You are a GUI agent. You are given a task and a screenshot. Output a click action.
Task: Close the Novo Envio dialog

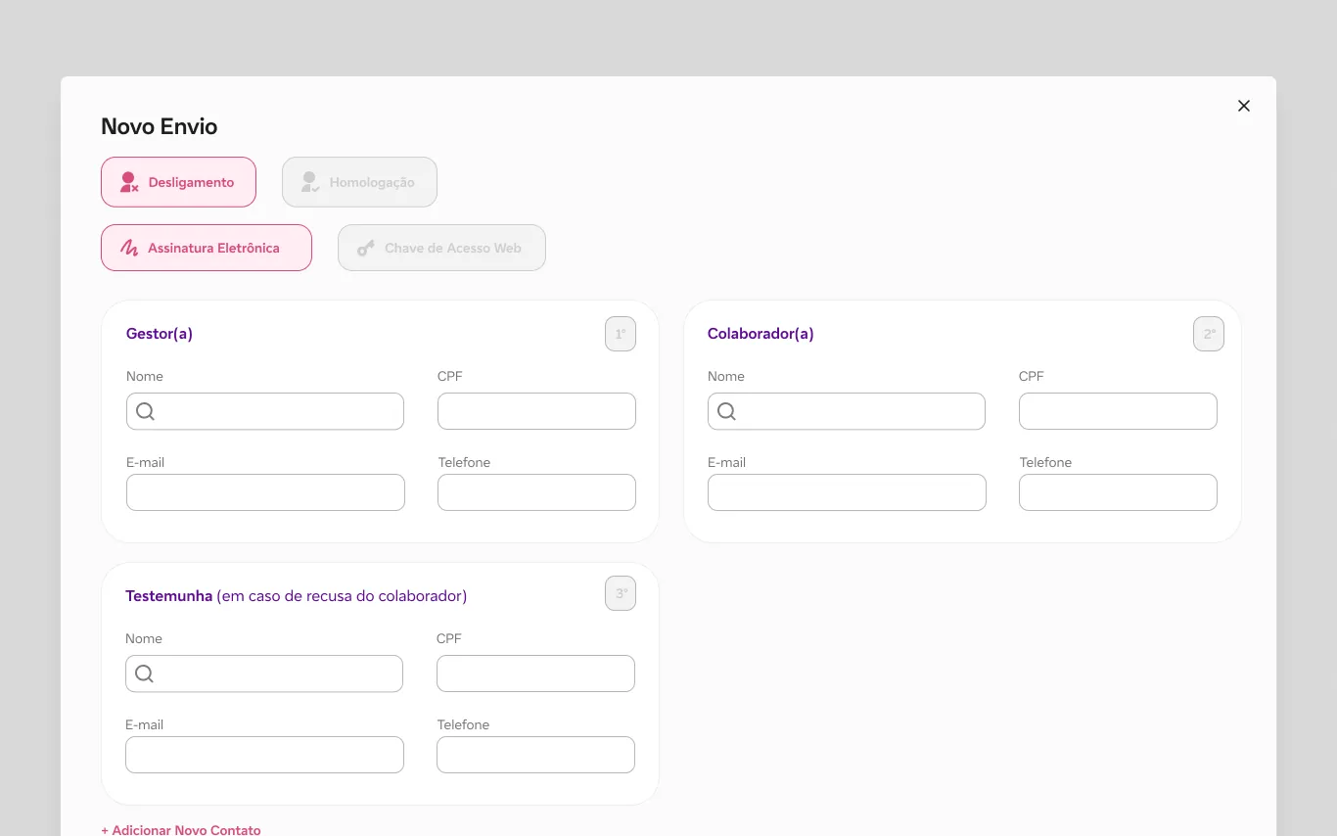point(1244,106)
